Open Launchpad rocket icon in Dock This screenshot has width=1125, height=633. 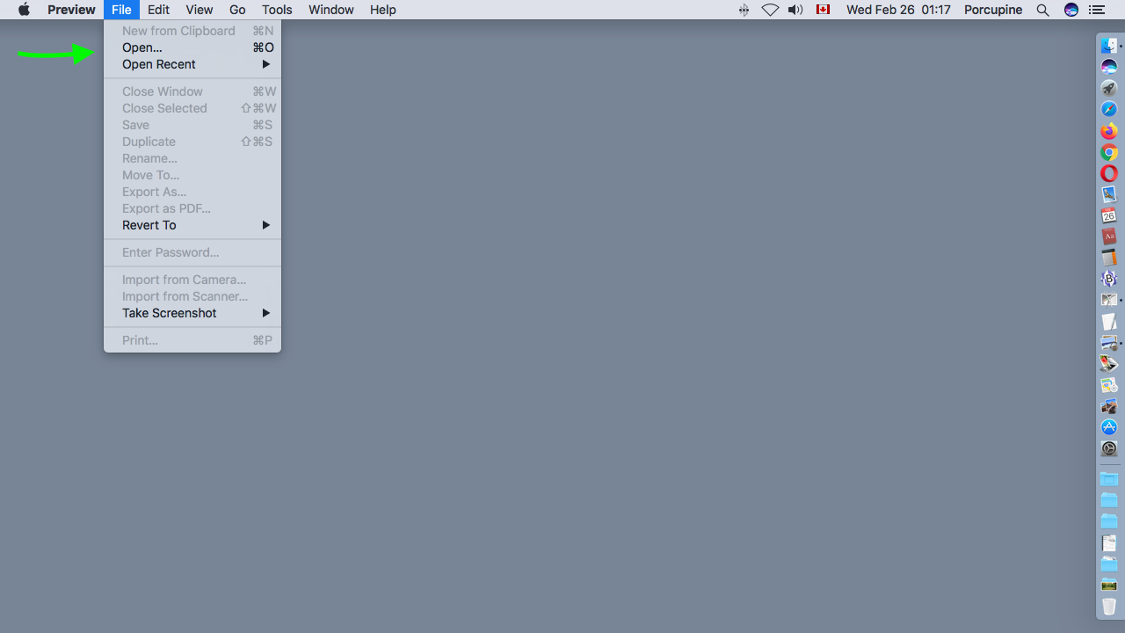tap(1109, 88)
